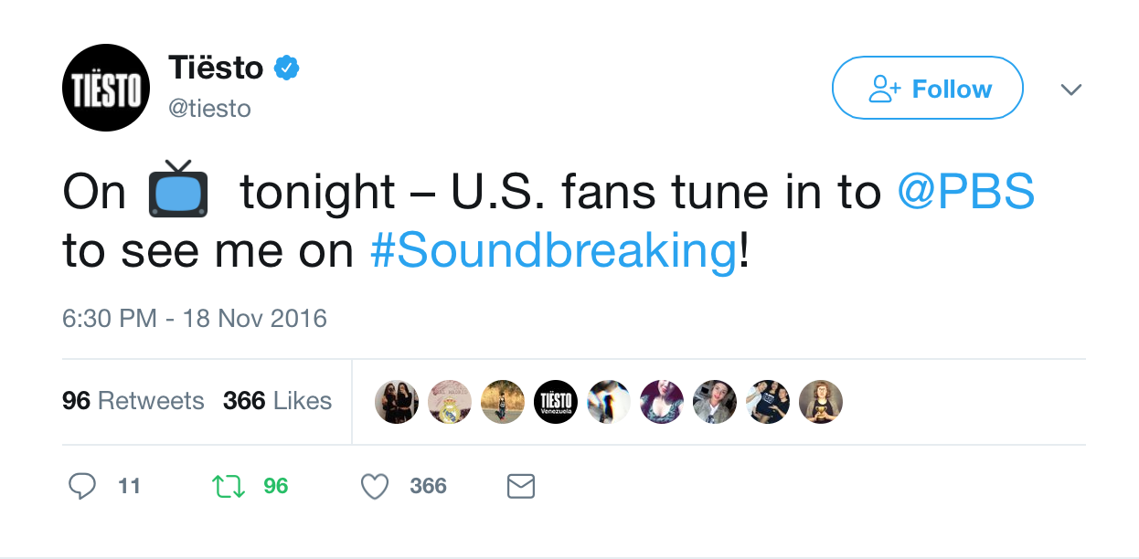Viewport: 1139px width, 559px height.
Task: Follow the Tiësto account
Action: click(927, 88)
